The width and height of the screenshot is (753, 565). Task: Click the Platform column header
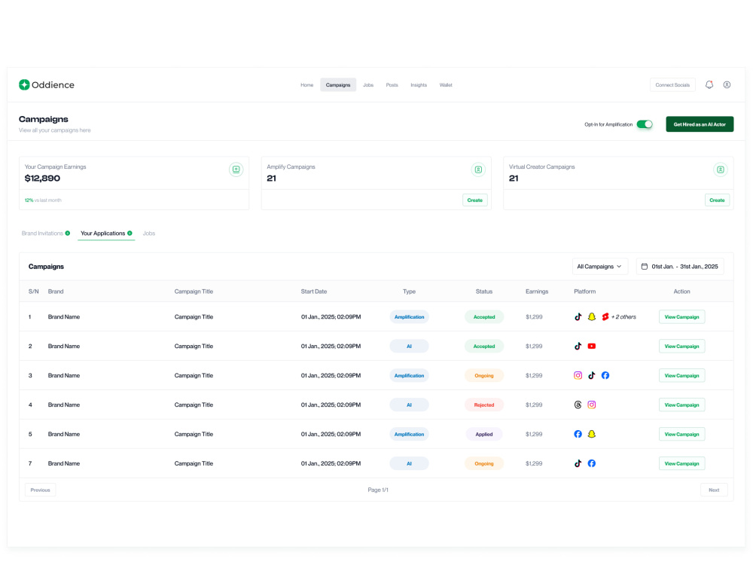584,291
